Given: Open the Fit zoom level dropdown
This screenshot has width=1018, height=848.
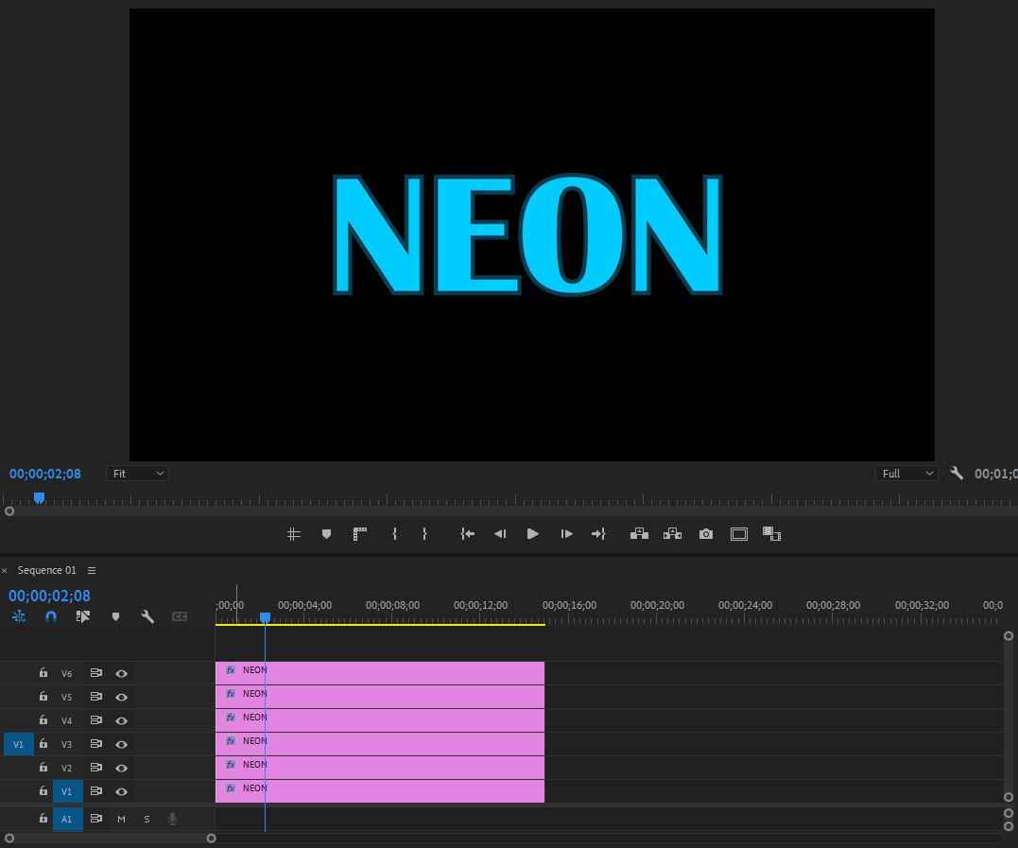Looking at the screenshot, I should pos(138,474).
